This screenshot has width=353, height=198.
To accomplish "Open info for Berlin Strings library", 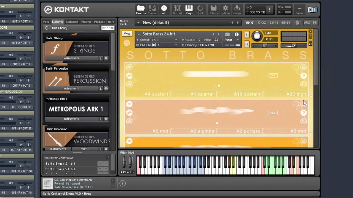I will coord(101,58).
